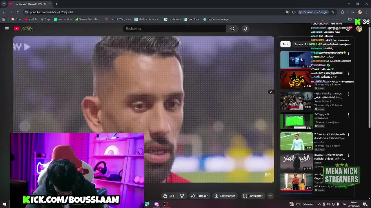
Task: Open the Lost 2004 bookmark
Action: click(118, 19)
